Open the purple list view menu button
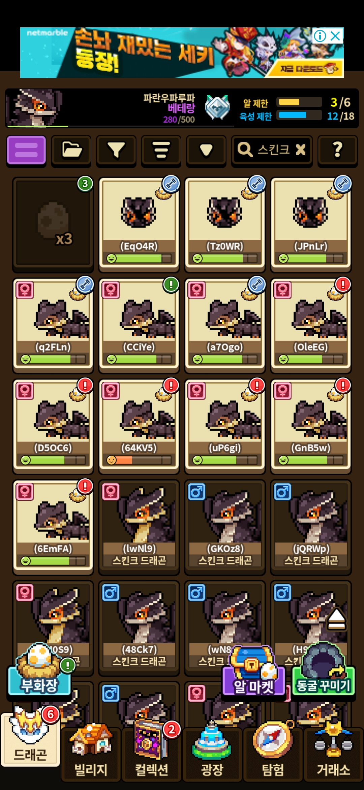The width and height of the screenshot is (364, 790). tap(26, 151)
